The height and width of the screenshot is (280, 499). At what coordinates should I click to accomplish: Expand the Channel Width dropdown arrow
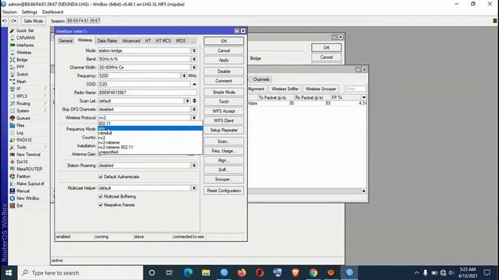pyautogui.click(x=194, y=68)
